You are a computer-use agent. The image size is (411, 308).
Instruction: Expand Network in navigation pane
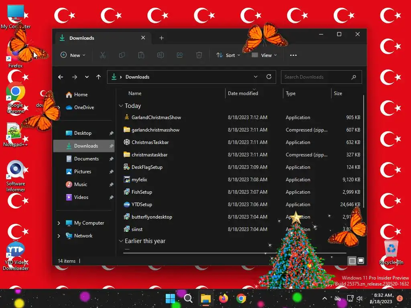click(59, 236)
